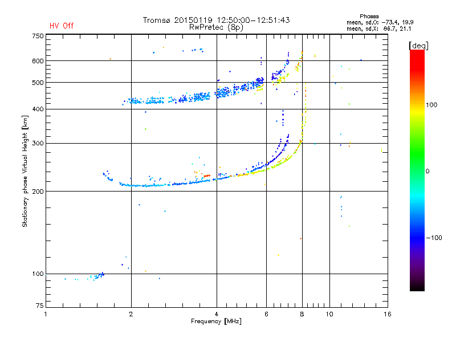Click the 'Phases' header text
This screenshot has height=342, width=456.
(x=369, y=17)
